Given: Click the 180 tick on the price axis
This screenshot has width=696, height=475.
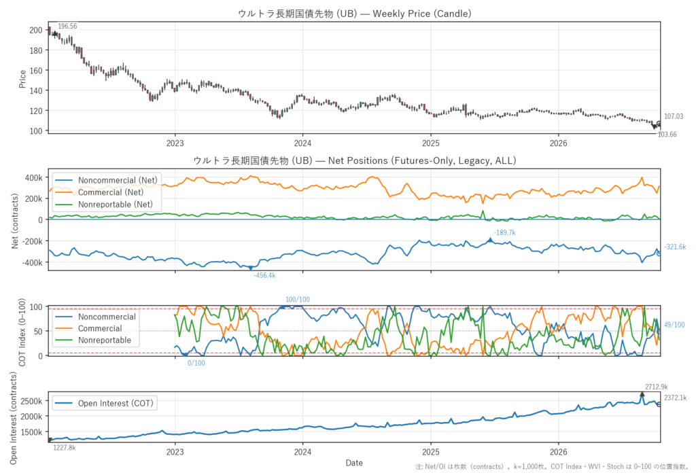Looking at the screenshot, I should (x=36, y=50).
